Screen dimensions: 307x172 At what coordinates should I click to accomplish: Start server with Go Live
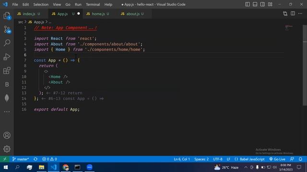[x=277, y=159]
